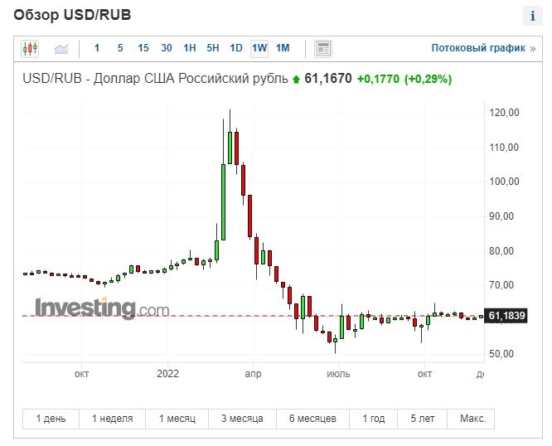Click the green up-arrow beside the quote

(x=296, y=80)
